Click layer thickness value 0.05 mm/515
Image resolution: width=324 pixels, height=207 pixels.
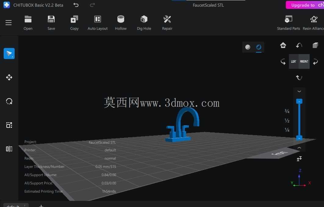(106, 167)
